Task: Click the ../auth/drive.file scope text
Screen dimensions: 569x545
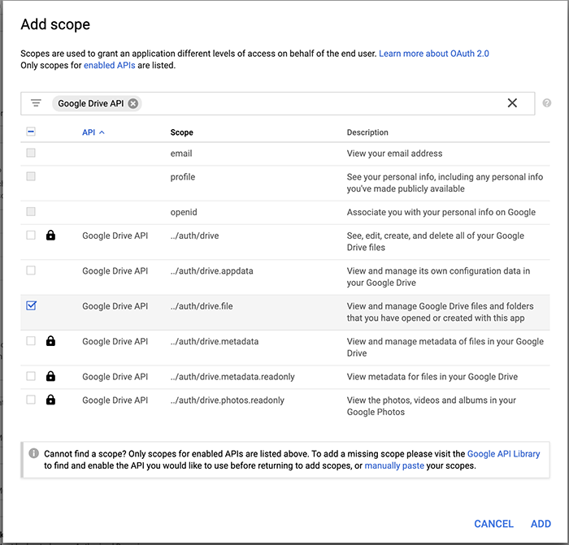Action: 202,306
